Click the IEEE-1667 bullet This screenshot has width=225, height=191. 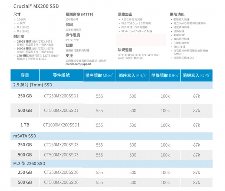click(x=134, y=27)
